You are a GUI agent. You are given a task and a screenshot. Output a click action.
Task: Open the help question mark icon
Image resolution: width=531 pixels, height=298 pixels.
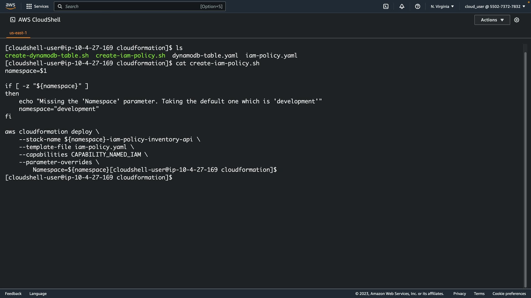click(x=417, y=6)
